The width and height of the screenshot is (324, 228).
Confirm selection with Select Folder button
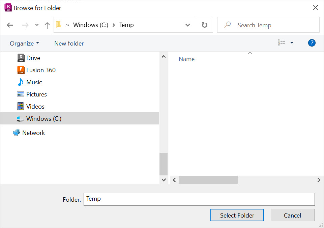tap(237, 215)
